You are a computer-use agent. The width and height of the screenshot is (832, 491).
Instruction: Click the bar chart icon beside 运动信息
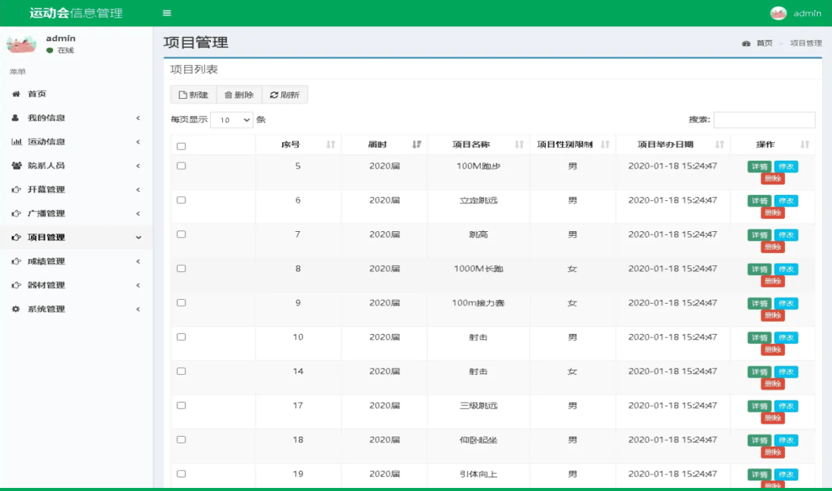pyautogui.click(x=17, y=141)
